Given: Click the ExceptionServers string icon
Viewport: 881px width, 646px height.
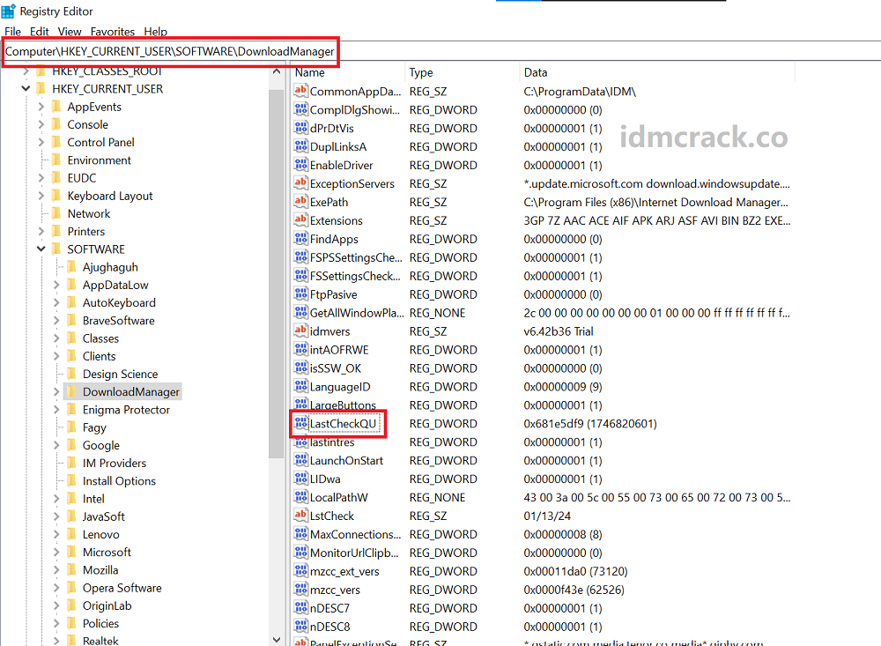Looking at the screenshot, I should click(300, 182).
